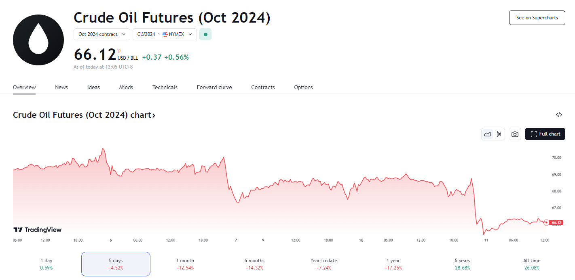Go to the Technicals tab
Viewport: 575px width, 280px height.
(165, 88)
